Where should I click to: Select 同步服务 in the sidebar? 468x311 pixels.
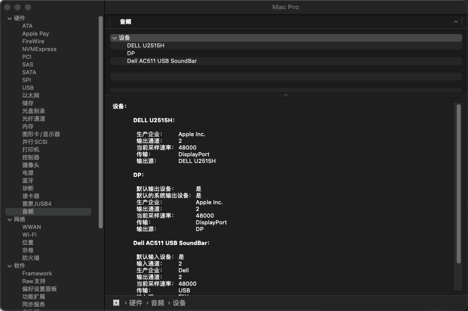click(34, 305)
